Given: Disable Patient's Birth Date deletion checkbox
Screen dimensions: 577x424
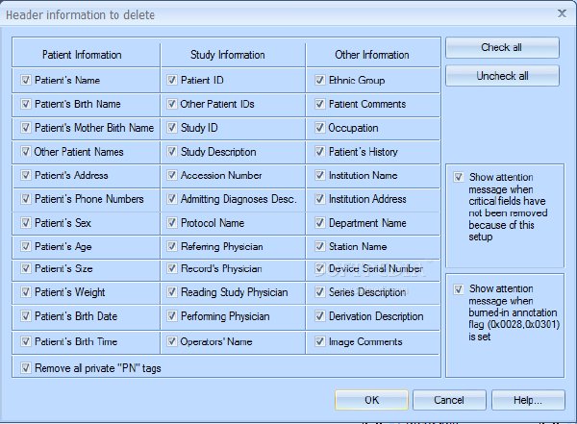Looking at the screenshot, I should 25,316.
